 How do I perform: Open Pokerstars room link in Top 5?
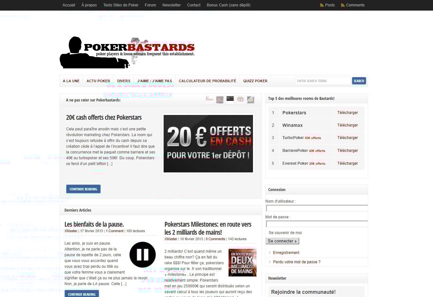pos(294,113)
